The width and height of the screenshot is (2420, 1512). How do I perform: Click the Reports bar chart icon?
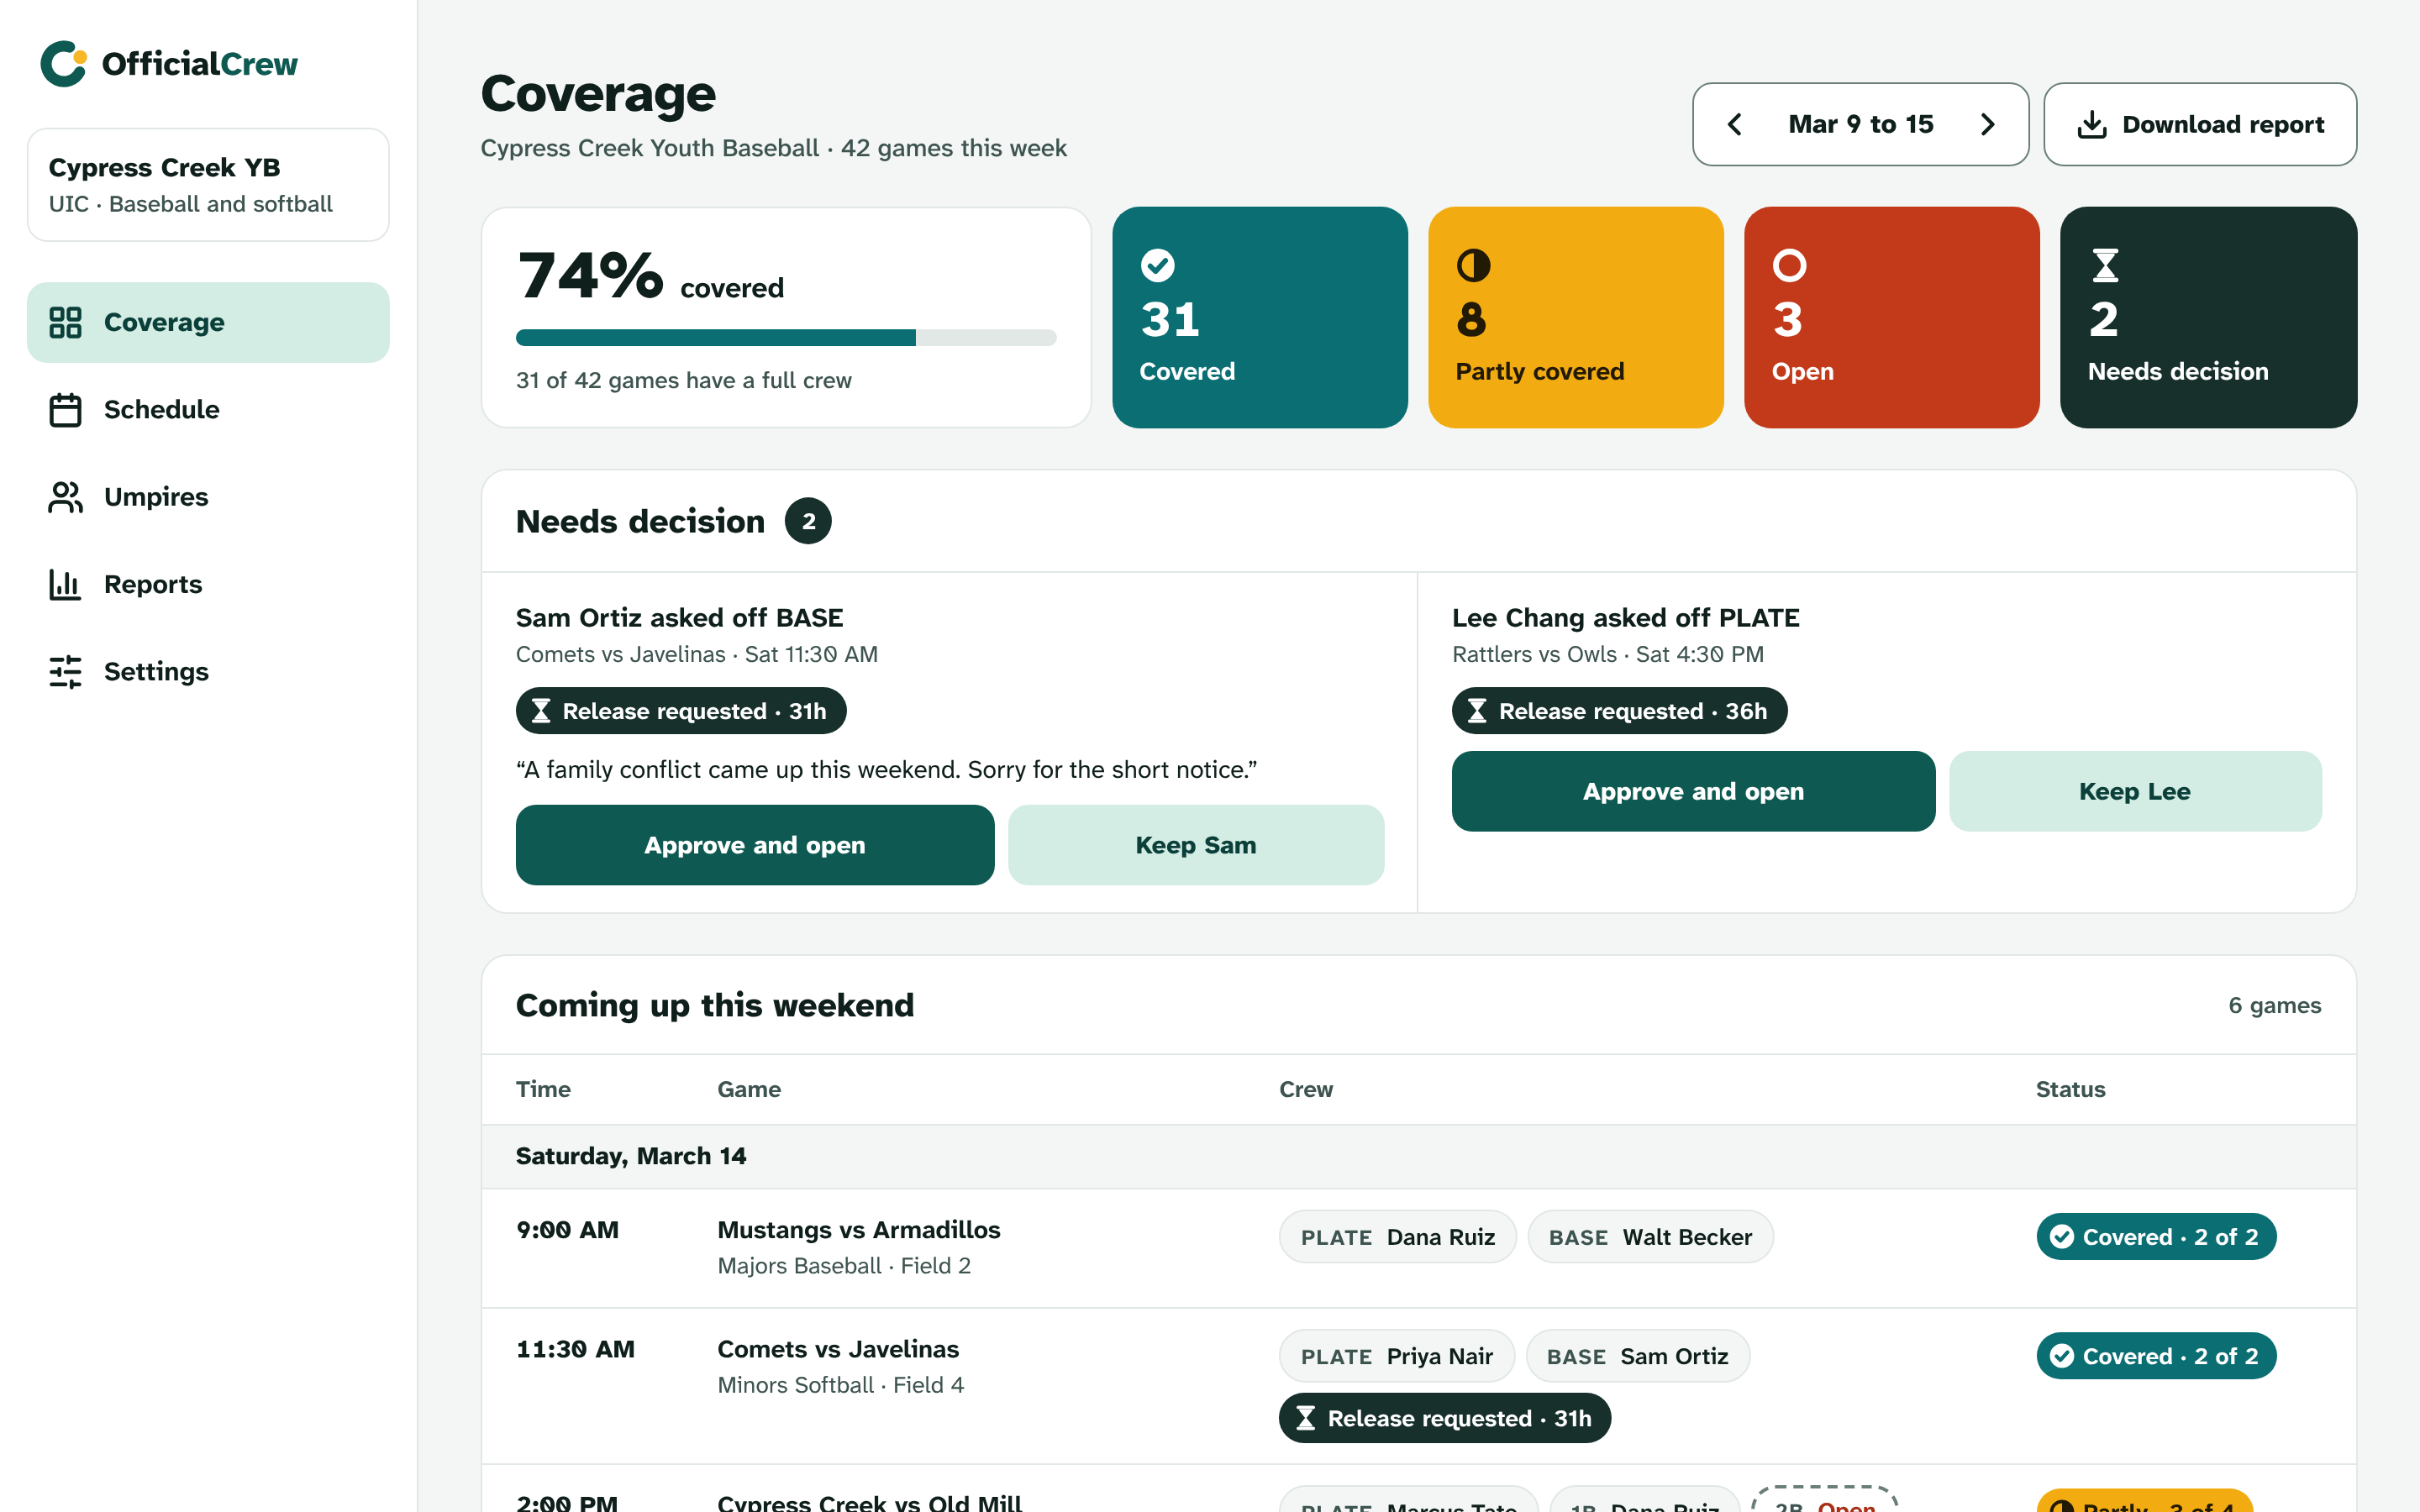[x=65, y=584]
